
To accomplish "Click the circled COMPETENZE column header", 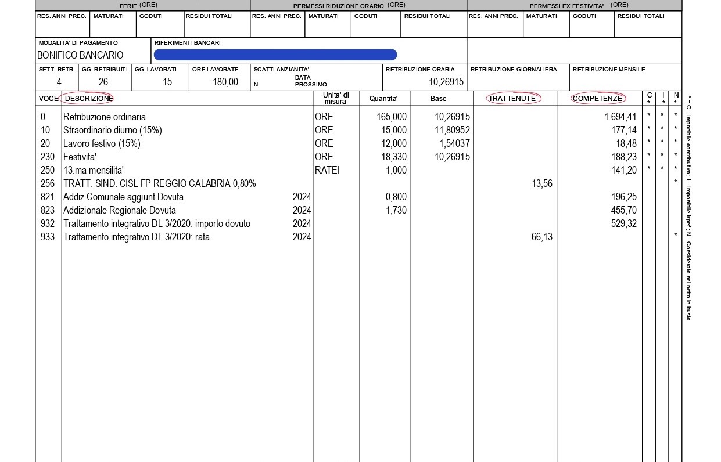I will click(x=597, y=99).
